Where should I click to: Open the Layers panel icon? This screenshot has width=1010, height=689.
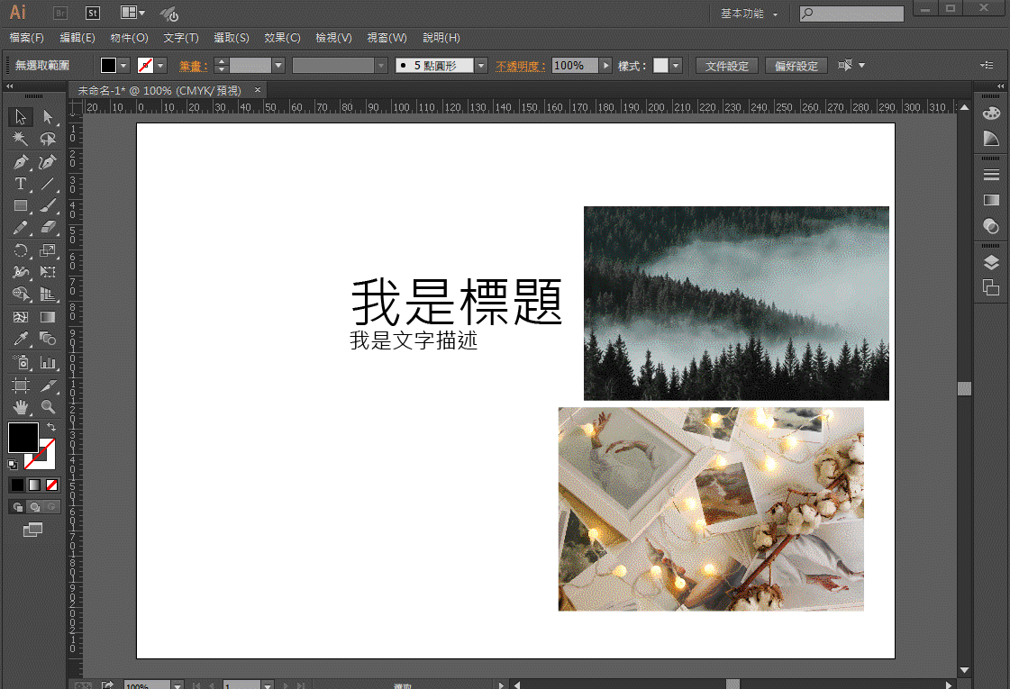point(991,262)
